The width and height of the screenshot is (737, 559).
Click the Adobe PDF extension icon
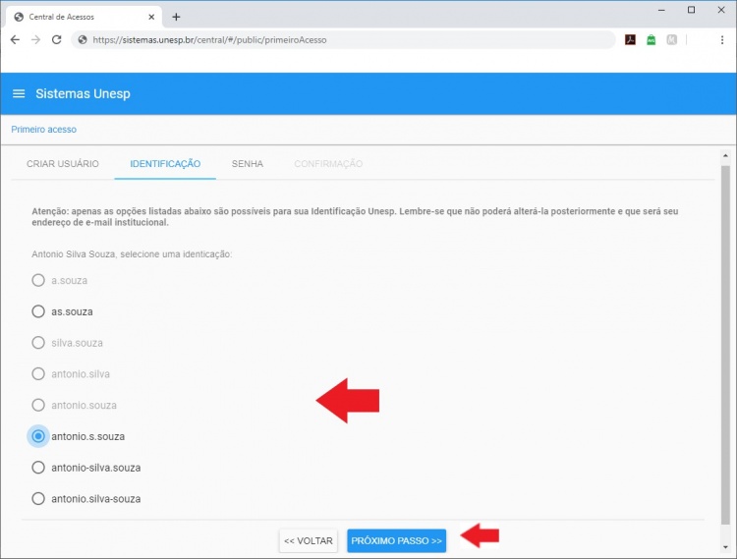[630, 40]
